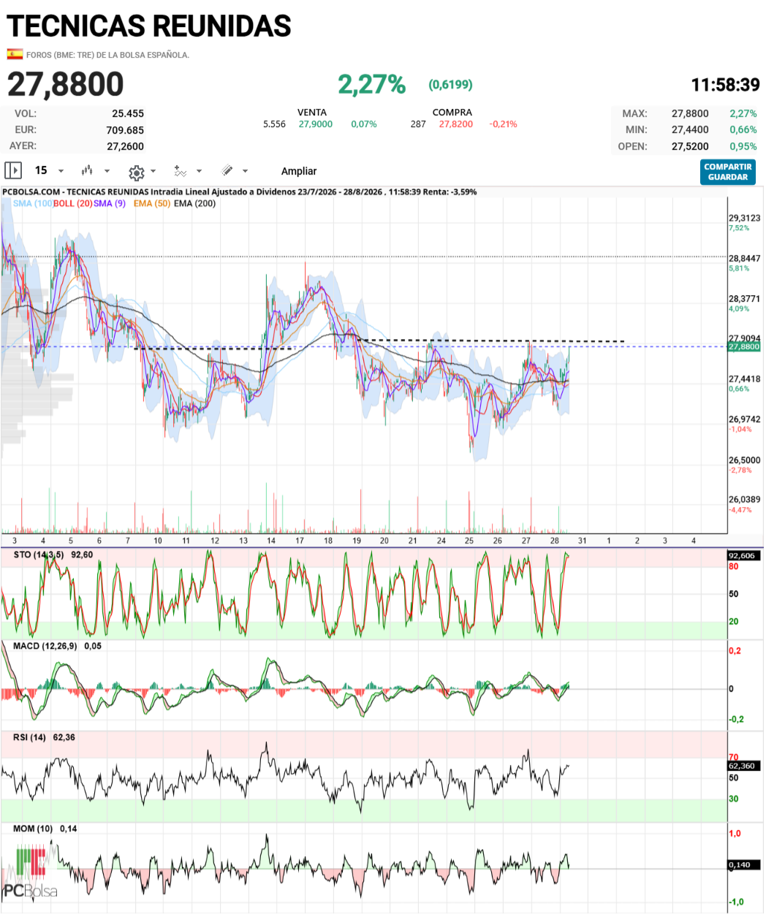
Task: Click the 26,0389 price axis label
Action: click(x=744, y=500)
